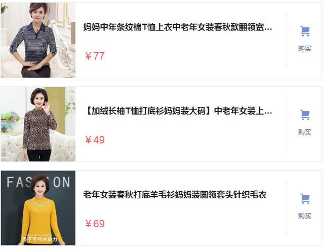Click the blue collar of the striped shirt photo

pos(37,27)
